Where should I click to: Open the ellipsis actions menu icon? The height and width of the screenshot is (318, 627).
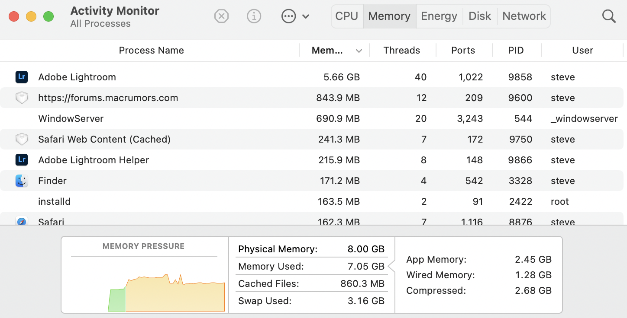(x=288, y=16)
